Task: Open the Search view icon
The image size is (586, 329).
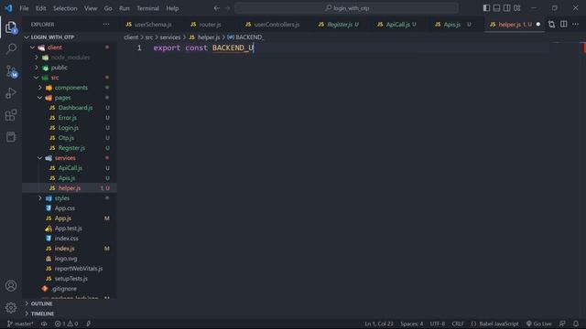Action: [11, 48]
